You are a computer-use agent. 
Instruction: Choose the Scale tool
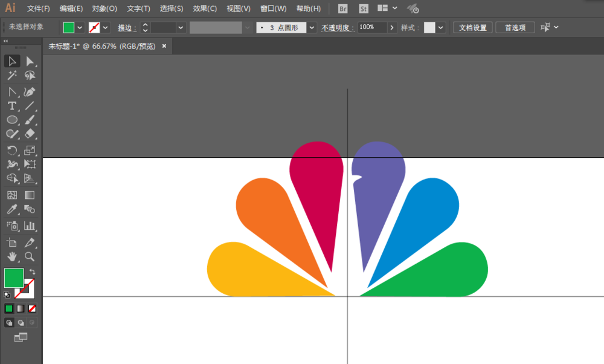click(30, 150)
